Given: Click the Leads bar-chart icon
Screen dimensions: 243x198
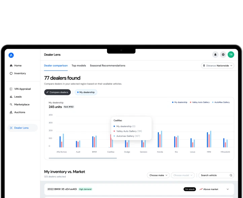Looking at the screenshot, I should [11, 97].
